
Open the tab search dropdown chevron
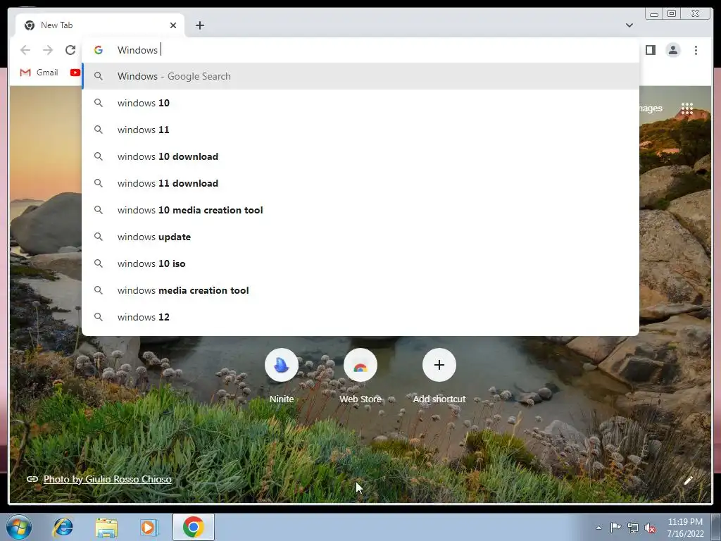tap(629, 25)
